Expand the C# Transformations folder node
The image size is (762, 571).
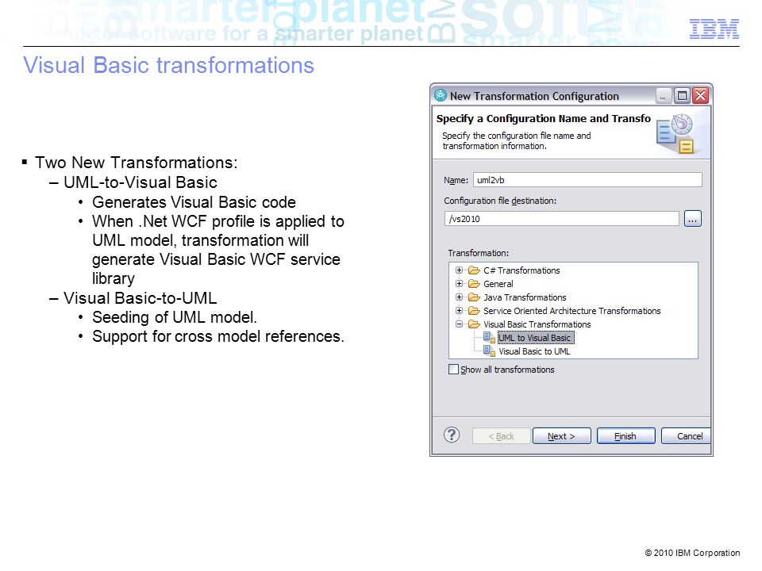click(459, 270)
